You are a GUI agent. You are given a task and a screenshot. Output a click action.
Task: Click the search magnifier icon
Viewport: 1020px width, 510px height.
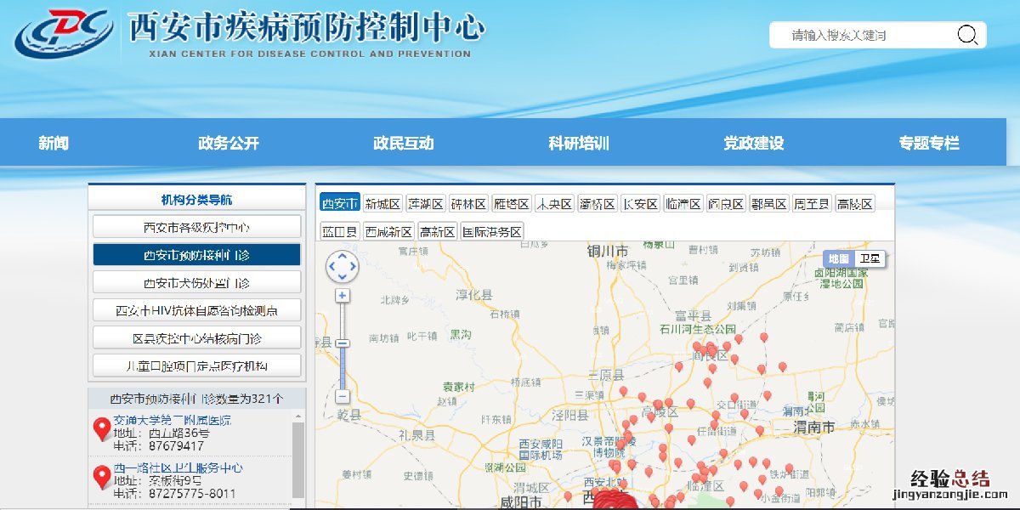point(967,35)
